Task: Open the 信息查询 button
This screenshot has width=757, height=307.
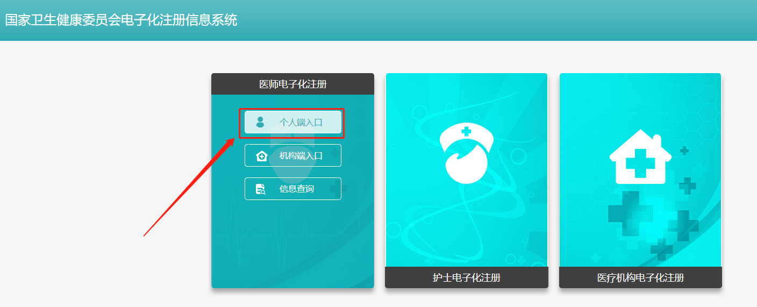Action: click(x=292, y=189)
